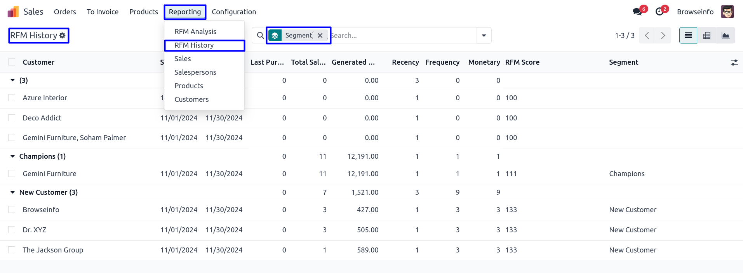Image resolution: width=743 pixels, height=273 pixels.
Task: Open the Configuration menu
Action: pyautogui.click(x=234, y=12)
